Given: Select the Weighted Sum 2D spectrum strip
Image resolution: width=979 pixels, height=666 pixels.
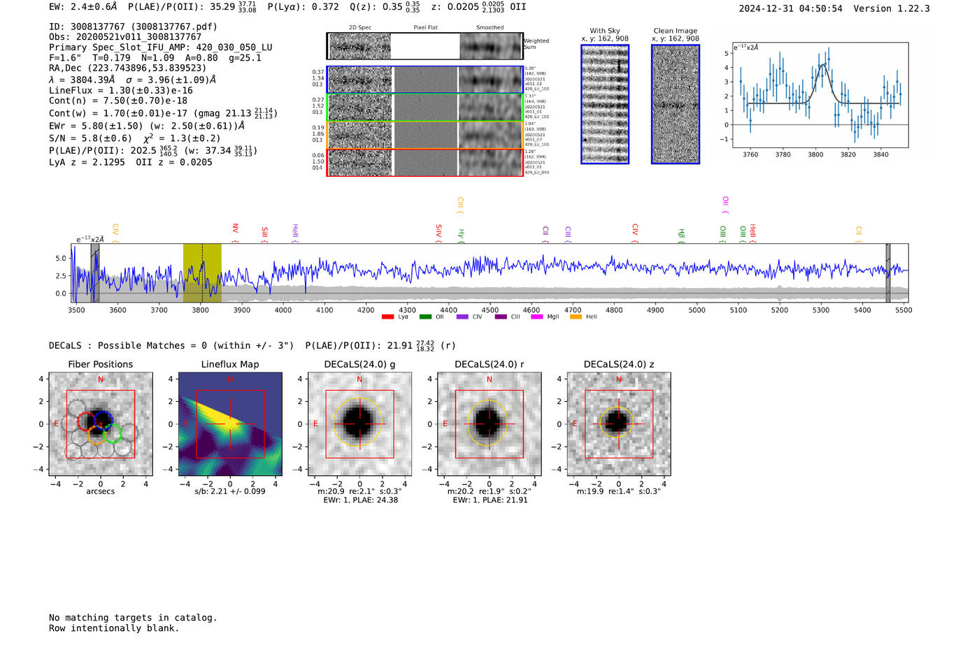Looking at the screenshot, I should 424,46.
